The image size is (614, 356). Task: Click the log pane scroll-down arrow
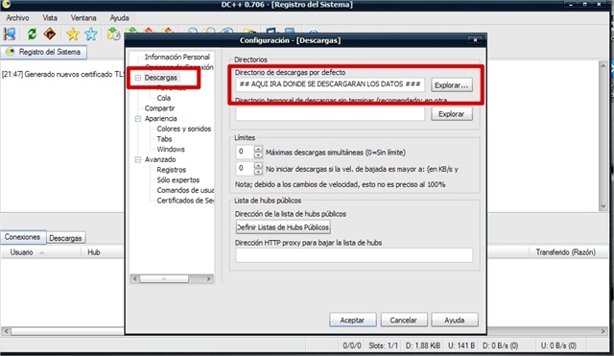(603, 206)
